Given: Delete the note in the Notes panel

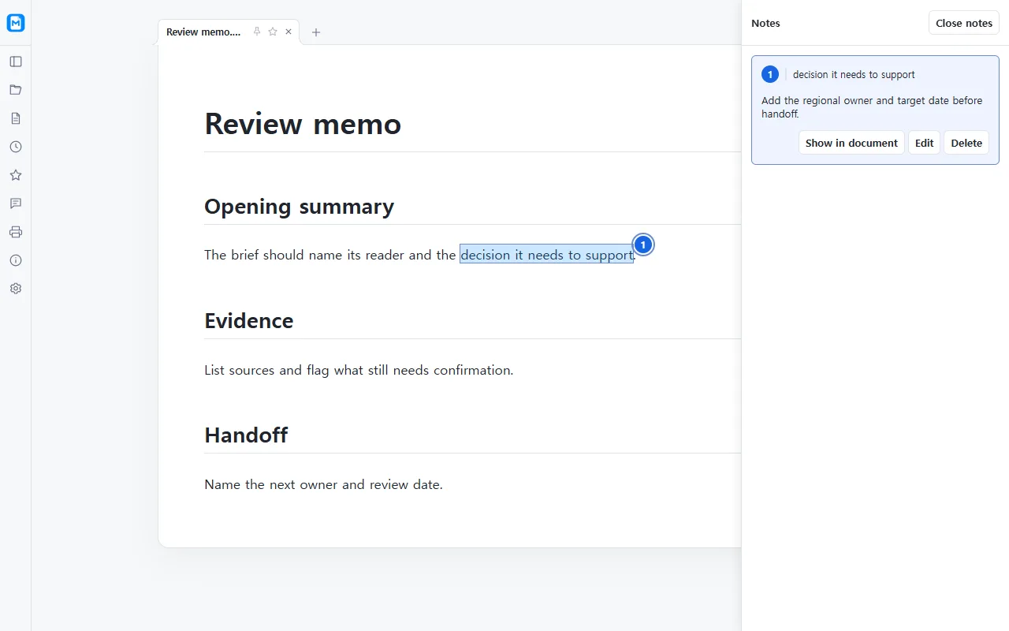Looking at the screenshot, I should click(966, 143).
